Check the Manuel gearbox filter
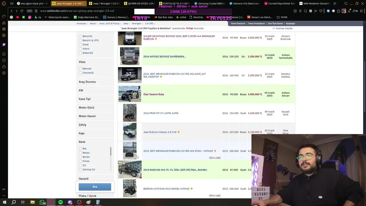The height and width of the screenshot is (206, 366). [x=80, y=69]
